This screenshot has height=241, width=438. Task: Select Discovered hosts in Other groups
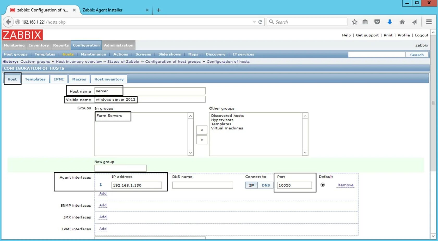click(x=227, y=116)
